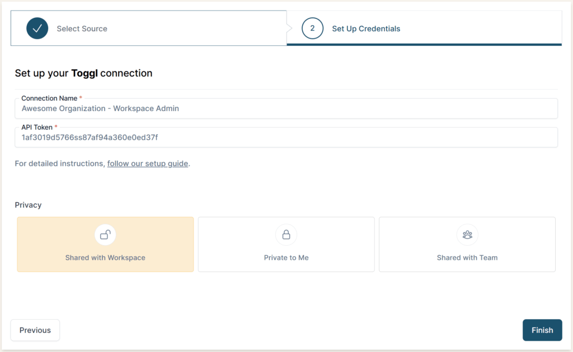The height and width of the screenshot is (352, 573).
Task: Open the follow our setup guide link
Action: (148, 163)
